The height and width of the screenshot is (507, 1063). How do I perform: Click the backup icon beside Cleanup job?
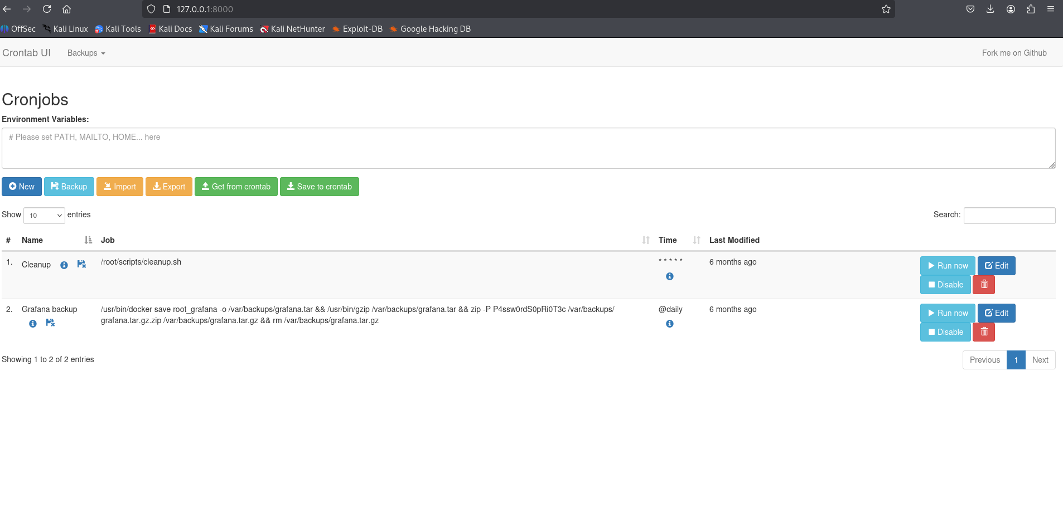81,265
